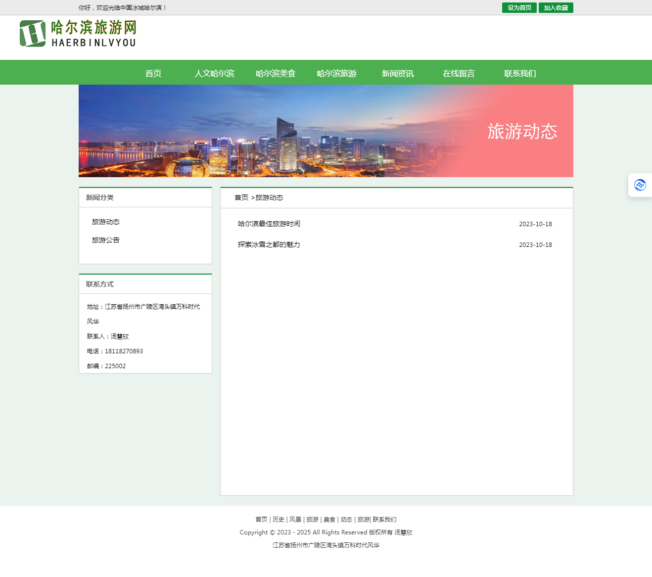This screenshot has height=577, width=652.
Task: Click the 联系方式 sidebar heading
Action: point(100,284)
